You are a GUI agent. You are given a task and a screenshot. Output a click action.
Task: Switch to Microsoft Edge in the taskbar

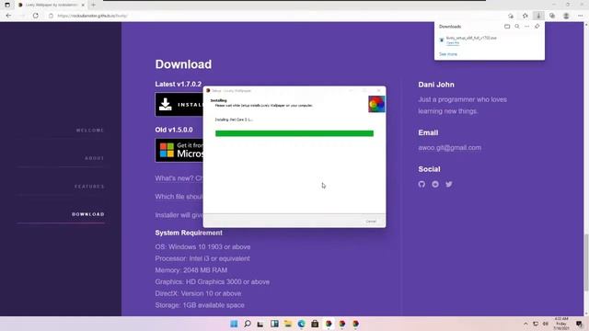tap(301, 324)
